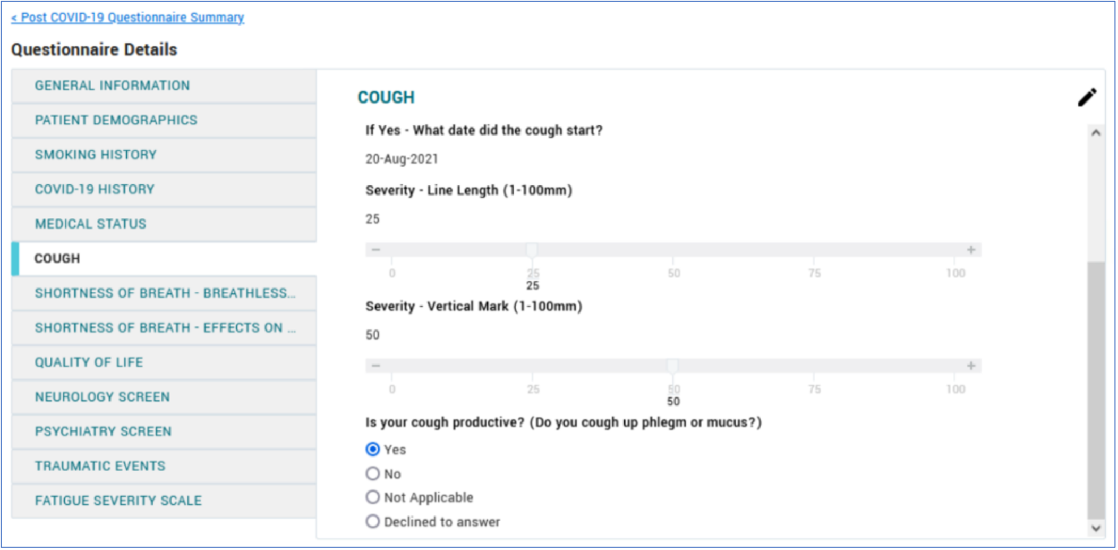Image resolution: width=1118 pixels, height=550 pixels.
Task: Select No for productive cough
Action: pyautogui.click(x=373, y=473)
